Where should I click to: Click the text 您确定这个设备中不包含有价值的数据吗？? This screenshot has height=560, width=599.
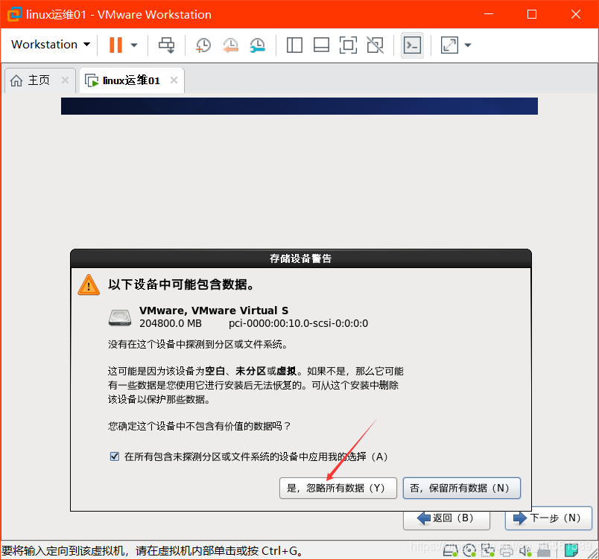pos(200,426)
